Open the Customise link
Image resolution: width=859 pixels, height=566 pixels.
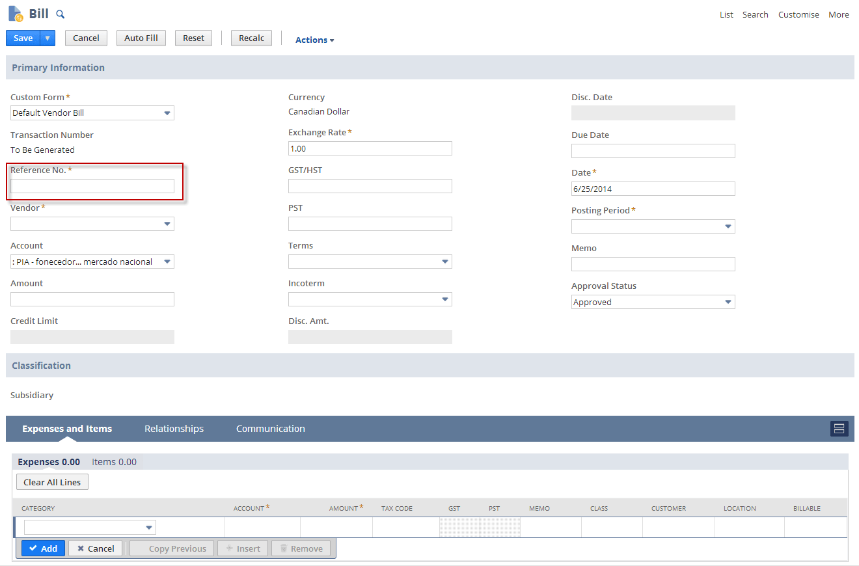click(798, 14)
